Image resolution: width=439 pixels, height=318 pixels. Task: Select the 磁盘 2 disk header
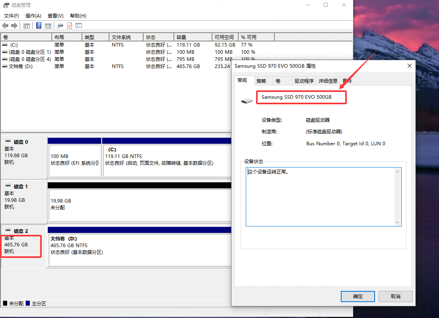click(23, 246)
